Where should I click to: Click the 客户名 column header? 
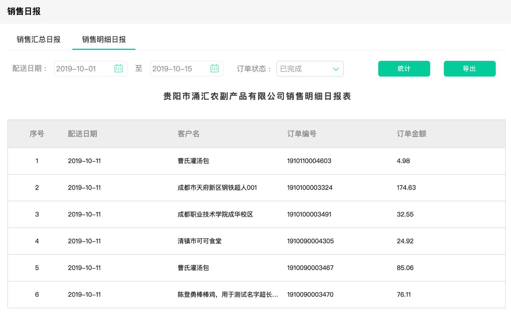(188, 134)
